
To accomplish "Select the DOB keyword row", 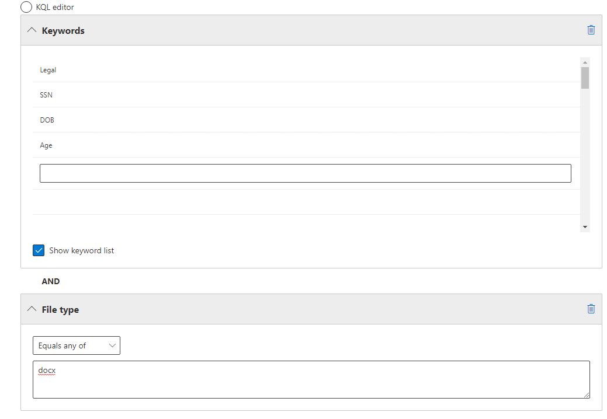I will point(306,120).
